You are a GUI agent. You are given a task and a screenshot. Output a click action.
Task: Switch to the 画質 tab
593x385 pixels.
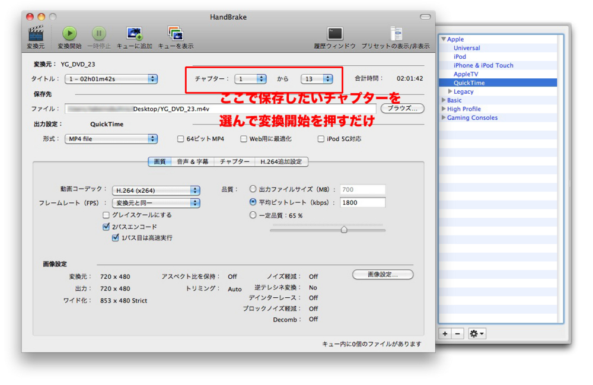pos(160,161)
